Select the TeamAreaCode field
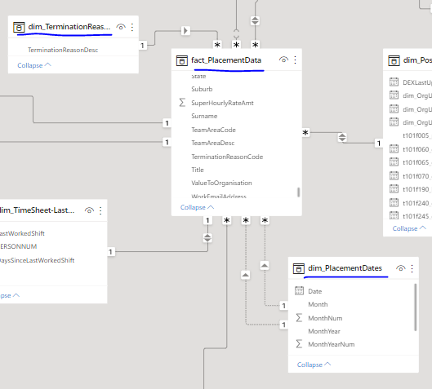The width and height of the screenshot is (432, 389). [x=213, y=130]
